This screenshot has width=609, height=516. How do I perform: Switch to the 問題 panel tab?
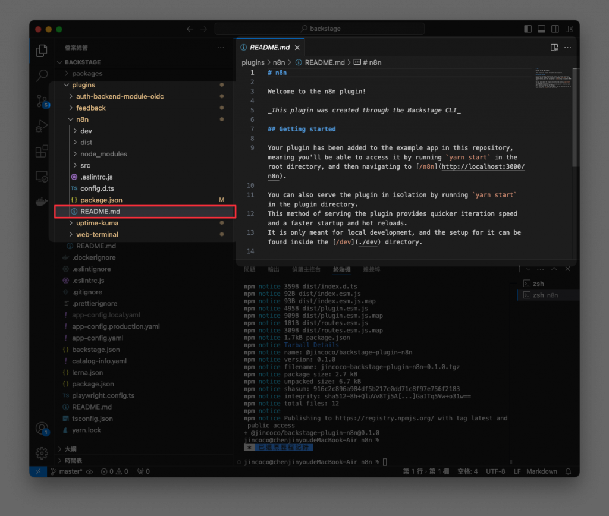(249, 269)
